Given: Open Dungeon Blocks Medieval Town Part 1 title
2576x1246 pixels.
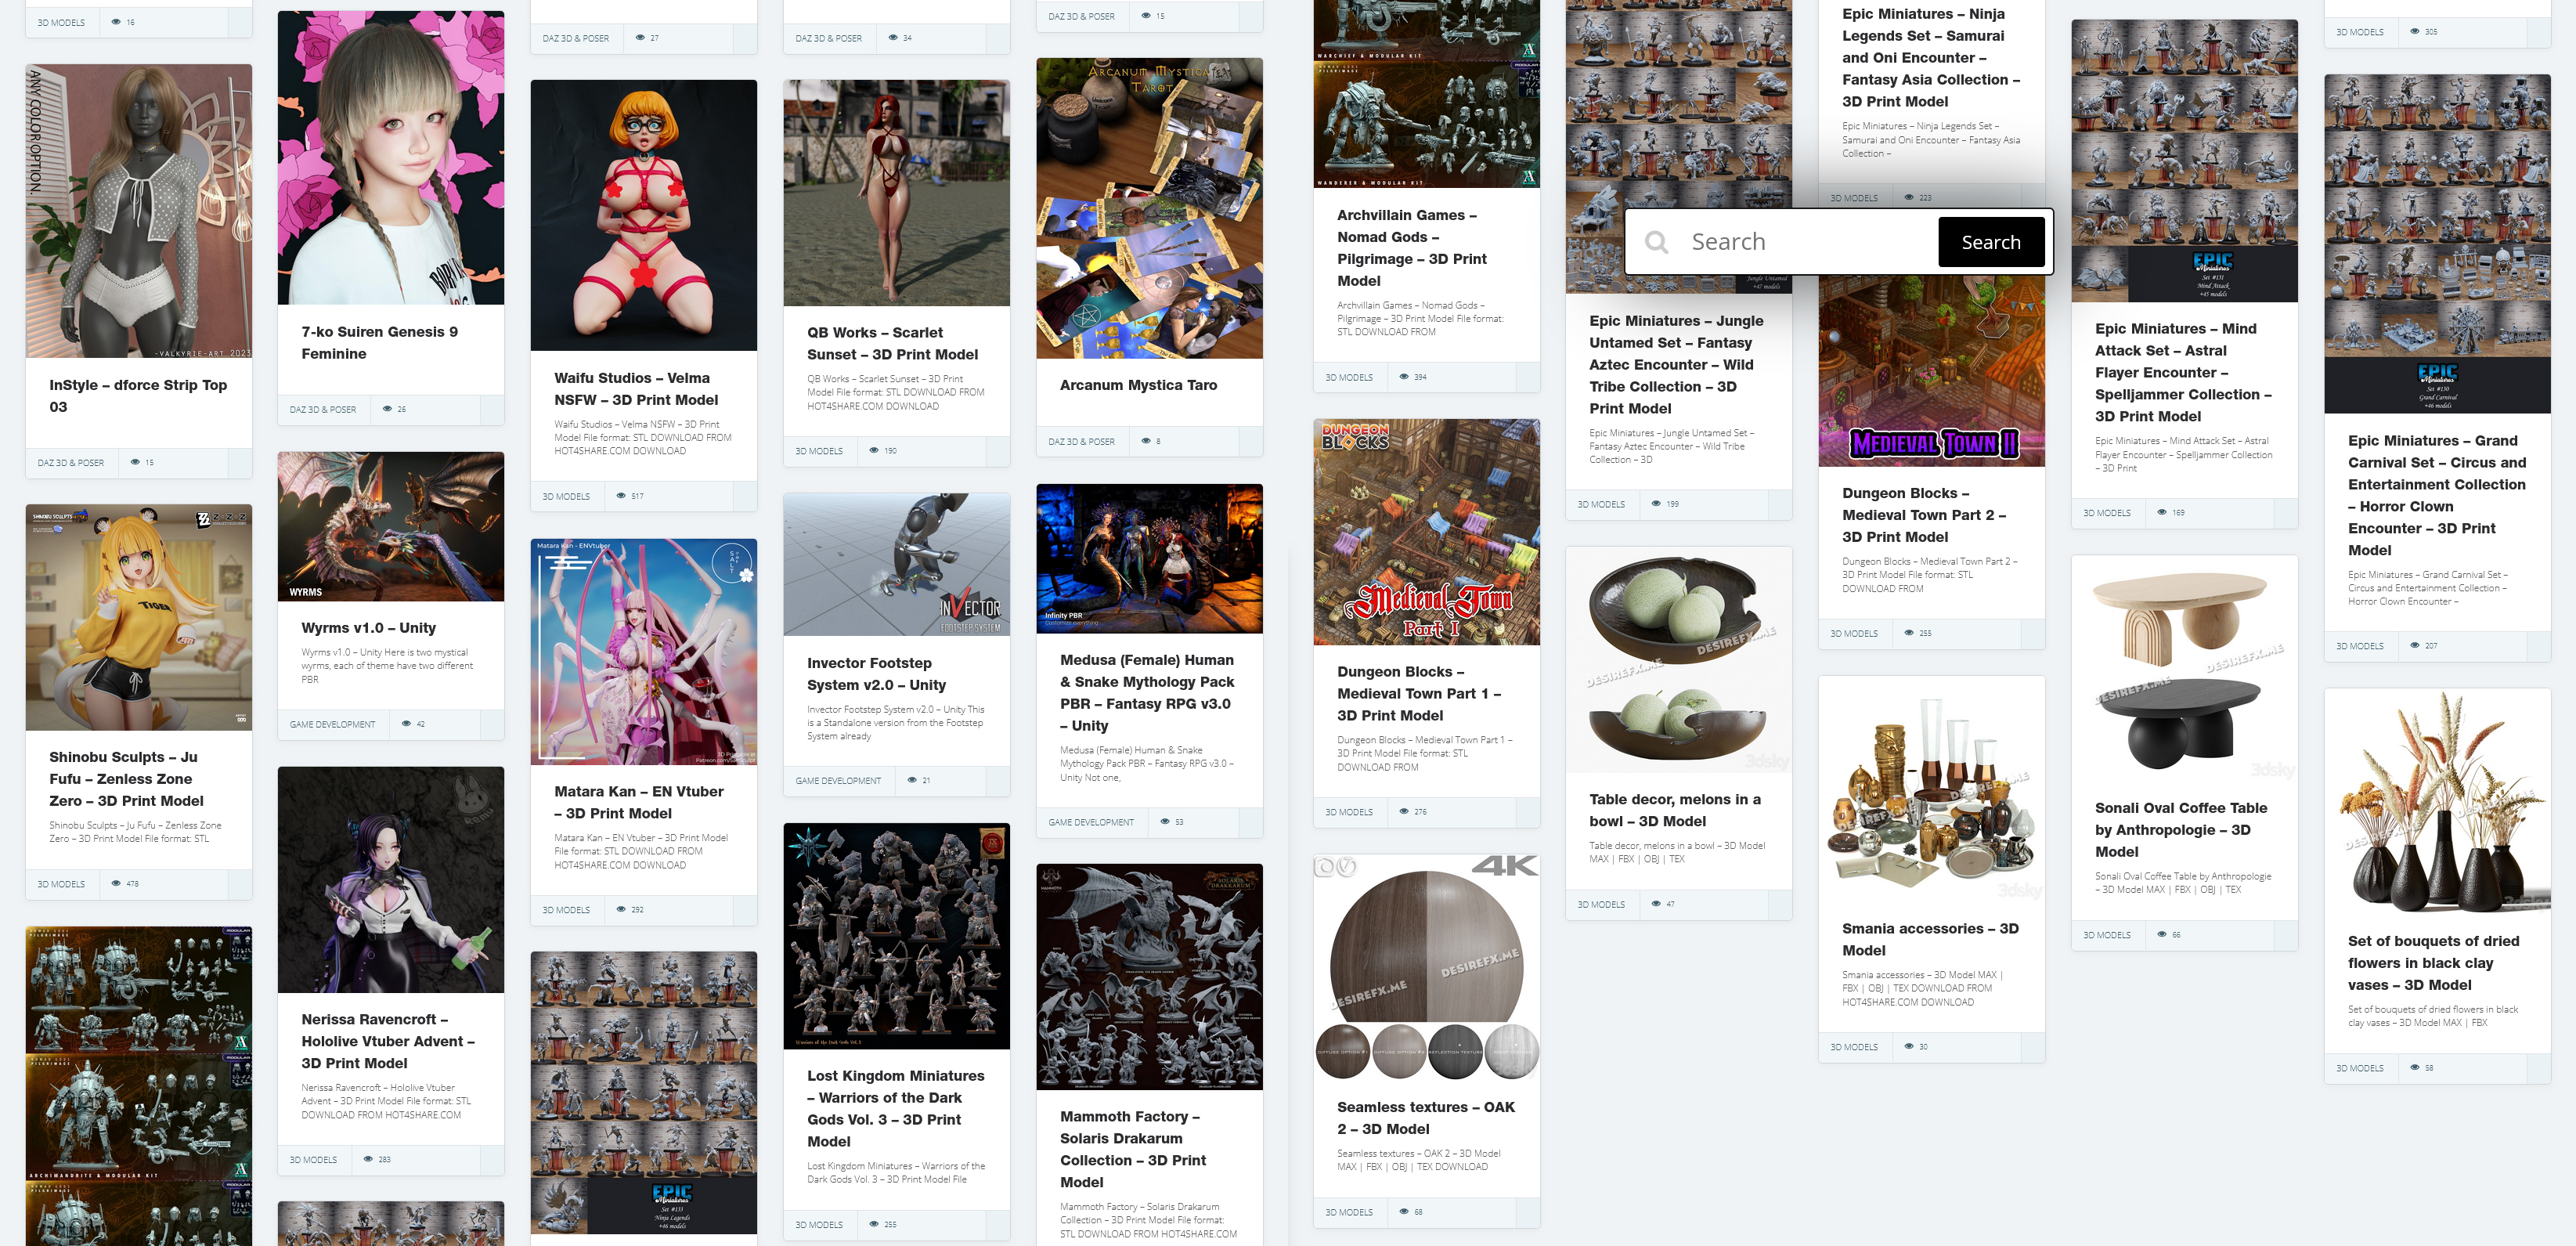Looking at the screenshot, I should pyautogui.click(x=1418, y=693).
